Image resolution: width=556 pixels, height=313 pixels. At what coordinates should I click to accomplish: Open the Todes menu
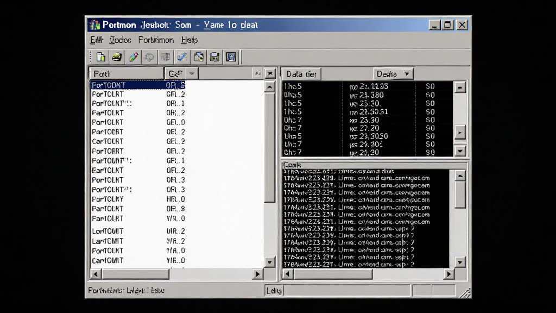(x=120, y=40)
